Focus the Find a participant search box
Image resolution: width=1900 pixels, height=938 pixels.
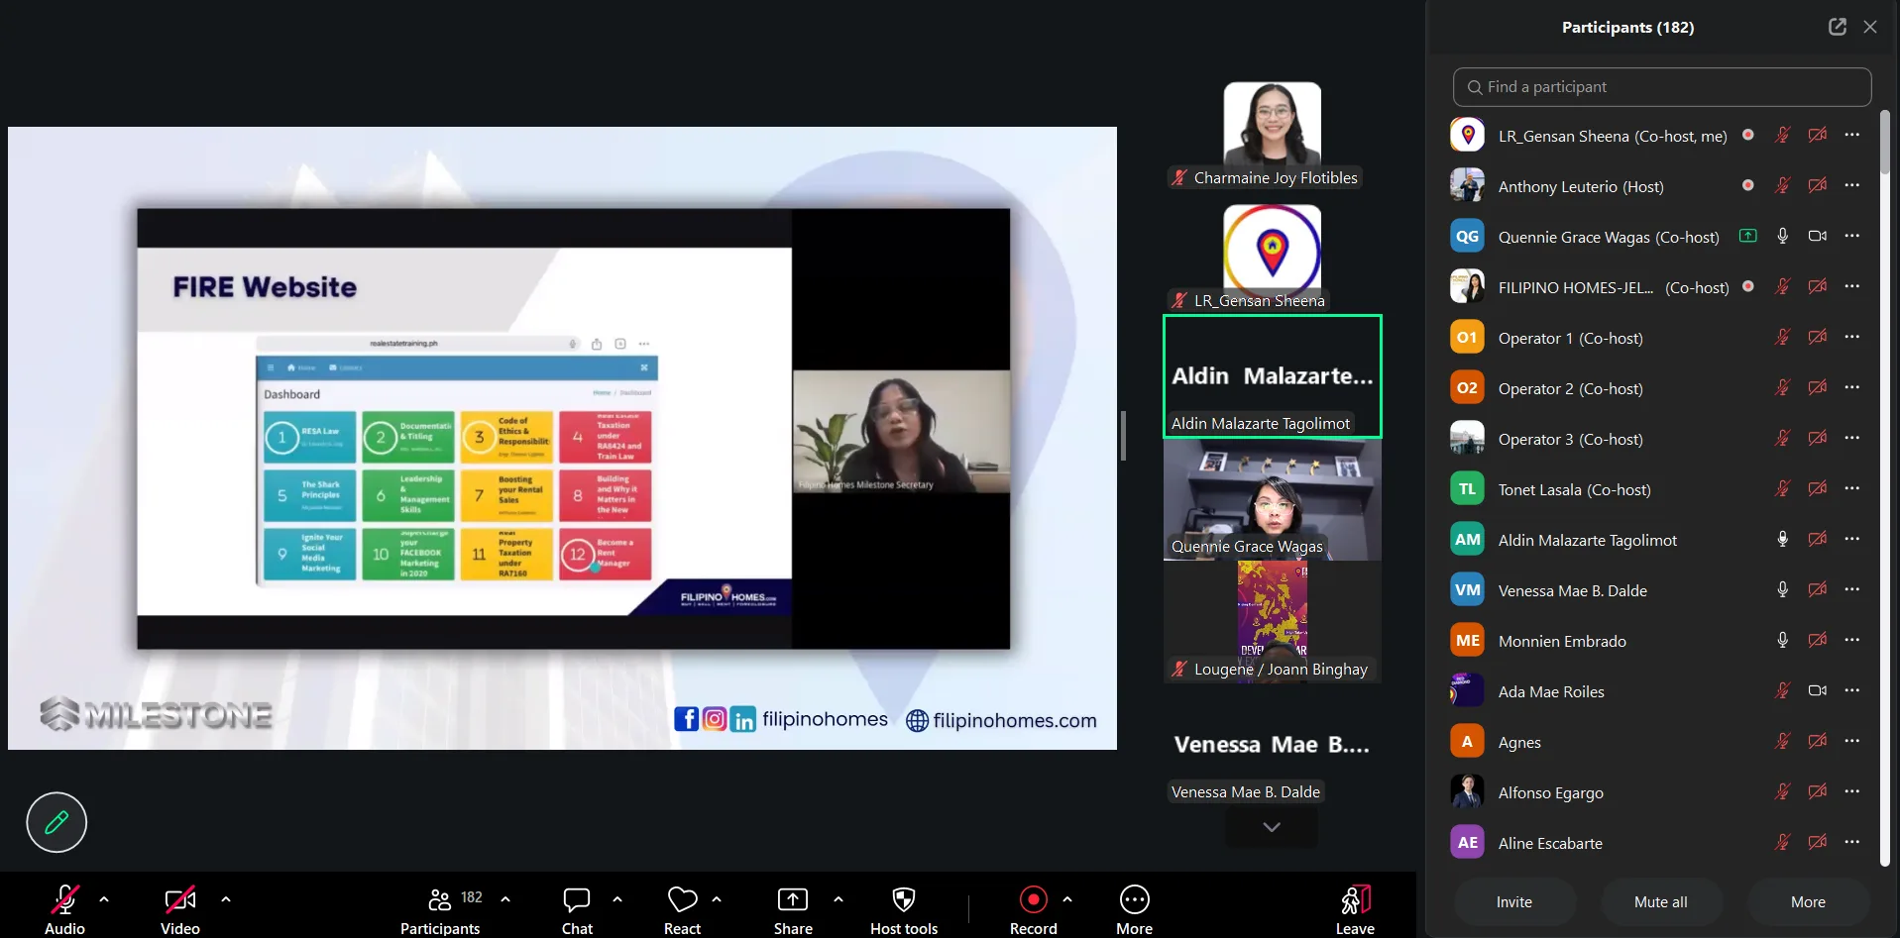click(x=1662, y=87)
